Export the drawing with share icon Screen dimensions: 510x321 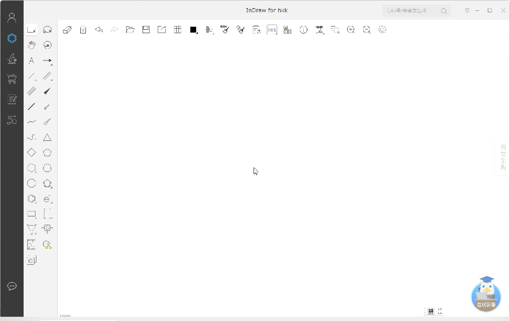(161, 30)
